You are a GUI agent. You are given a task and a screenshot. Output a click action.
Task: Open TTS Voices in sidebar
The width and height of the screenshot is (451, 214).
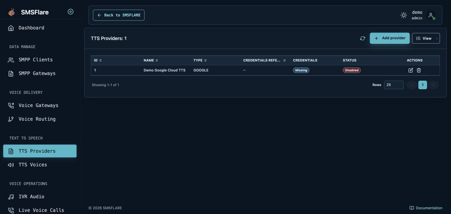point(40,165)
